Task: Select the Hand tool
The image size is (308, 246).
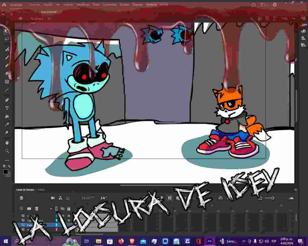Action: coord(7,143)
